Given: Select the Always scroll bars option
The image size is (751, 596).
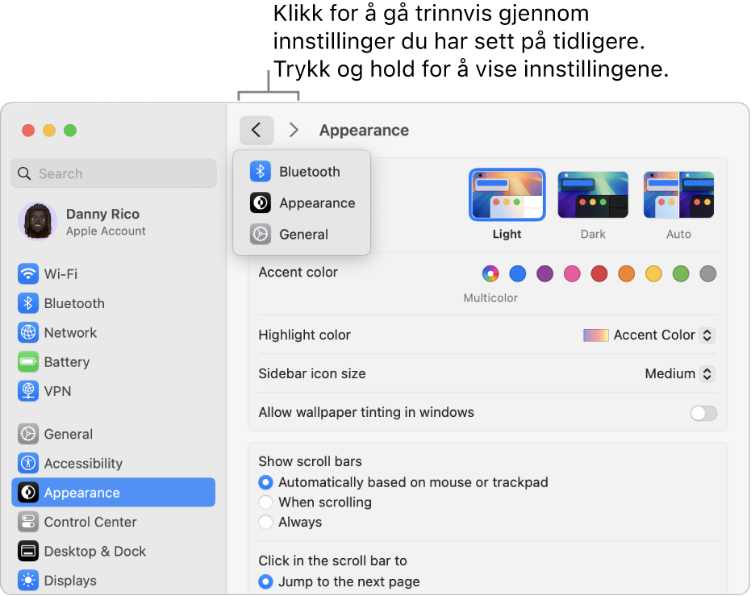Looking at the screenshot, I should tap(265, 522).
